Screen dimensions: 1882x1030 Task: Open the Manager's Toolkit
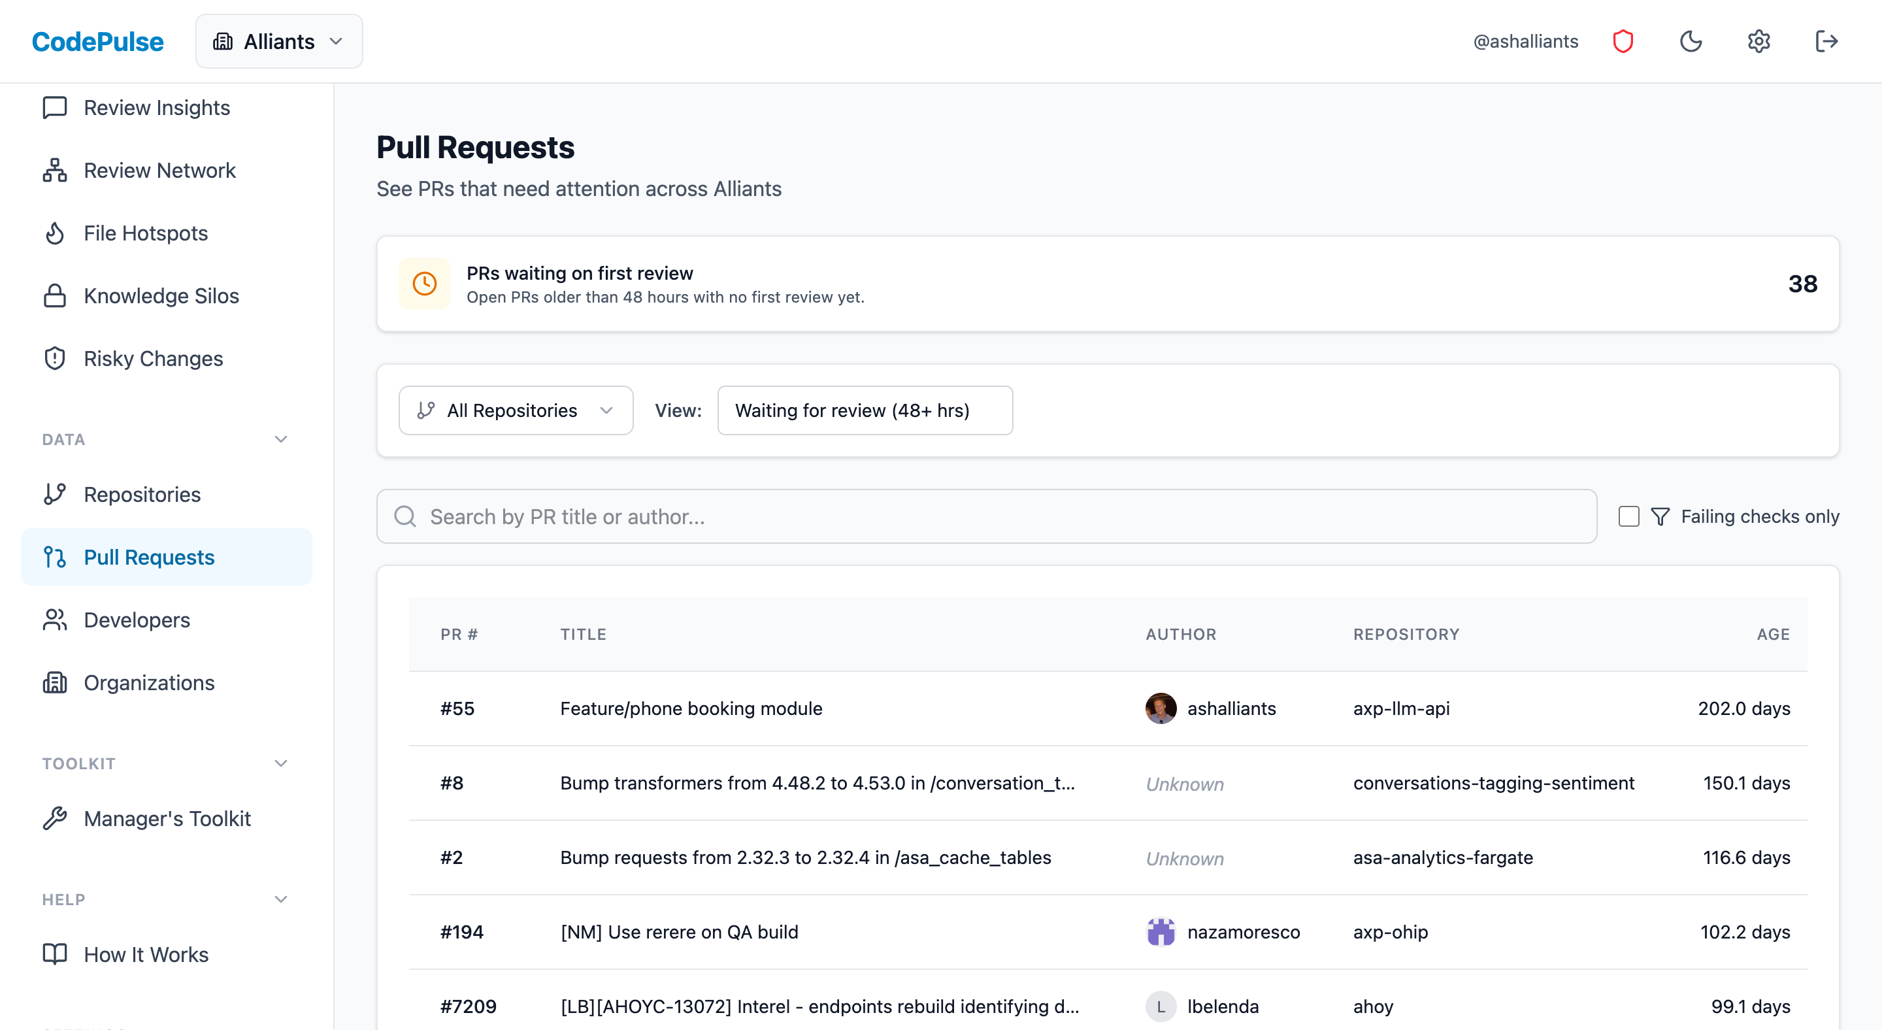tap(167, 819)
